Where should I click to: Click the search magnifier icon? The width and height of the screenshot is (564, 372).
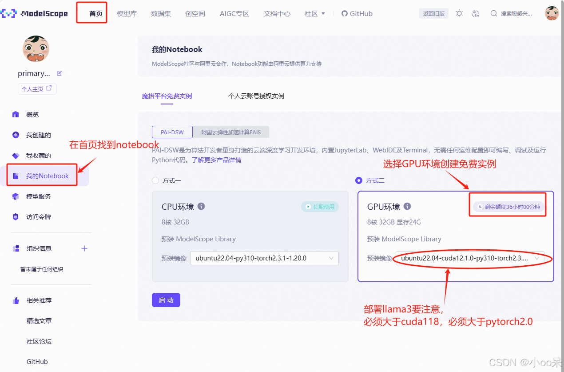pyautogui.click(x=493, y=13)
